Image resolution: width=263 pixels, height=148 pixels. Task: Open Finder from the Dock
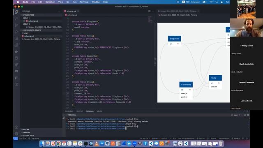(x=42, y=143)
